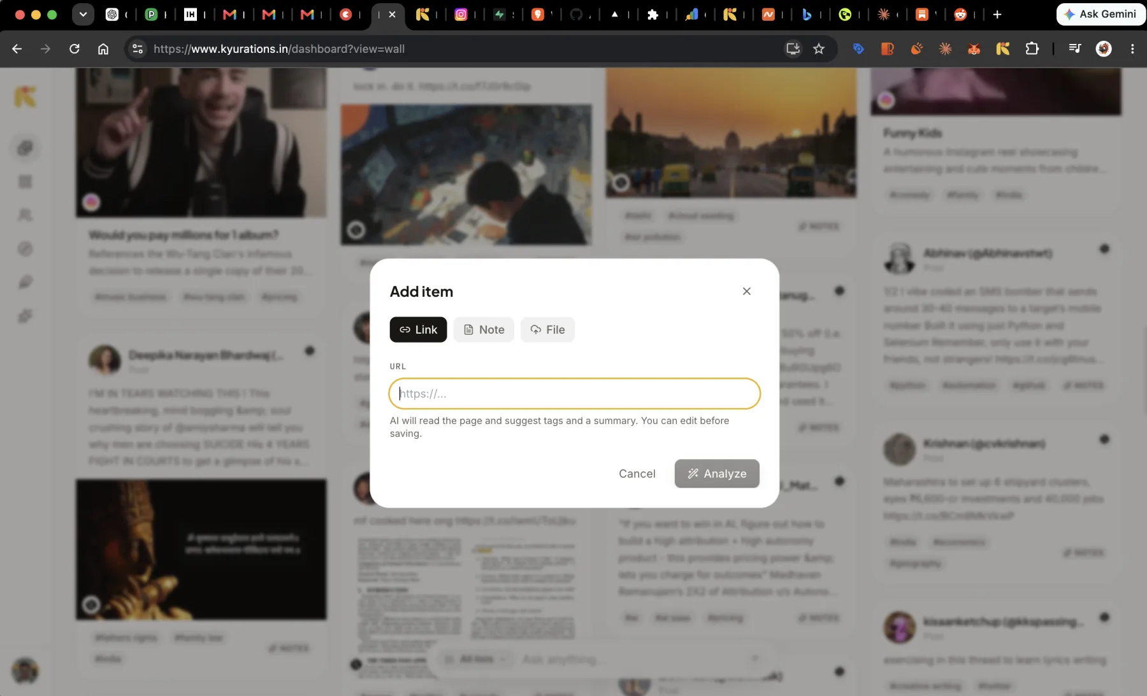The width and height of the screenshot is (1147, 696).
Task: Switch to the orange zigzag tab
Action: click(768, 14)
